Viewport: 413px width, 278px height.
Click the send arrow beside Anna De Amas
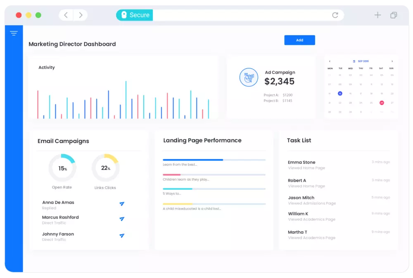coord(122,204)
